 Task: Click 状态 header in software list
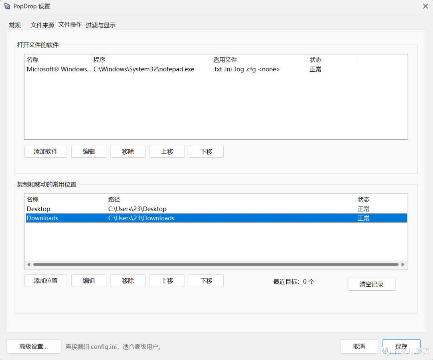332,60
